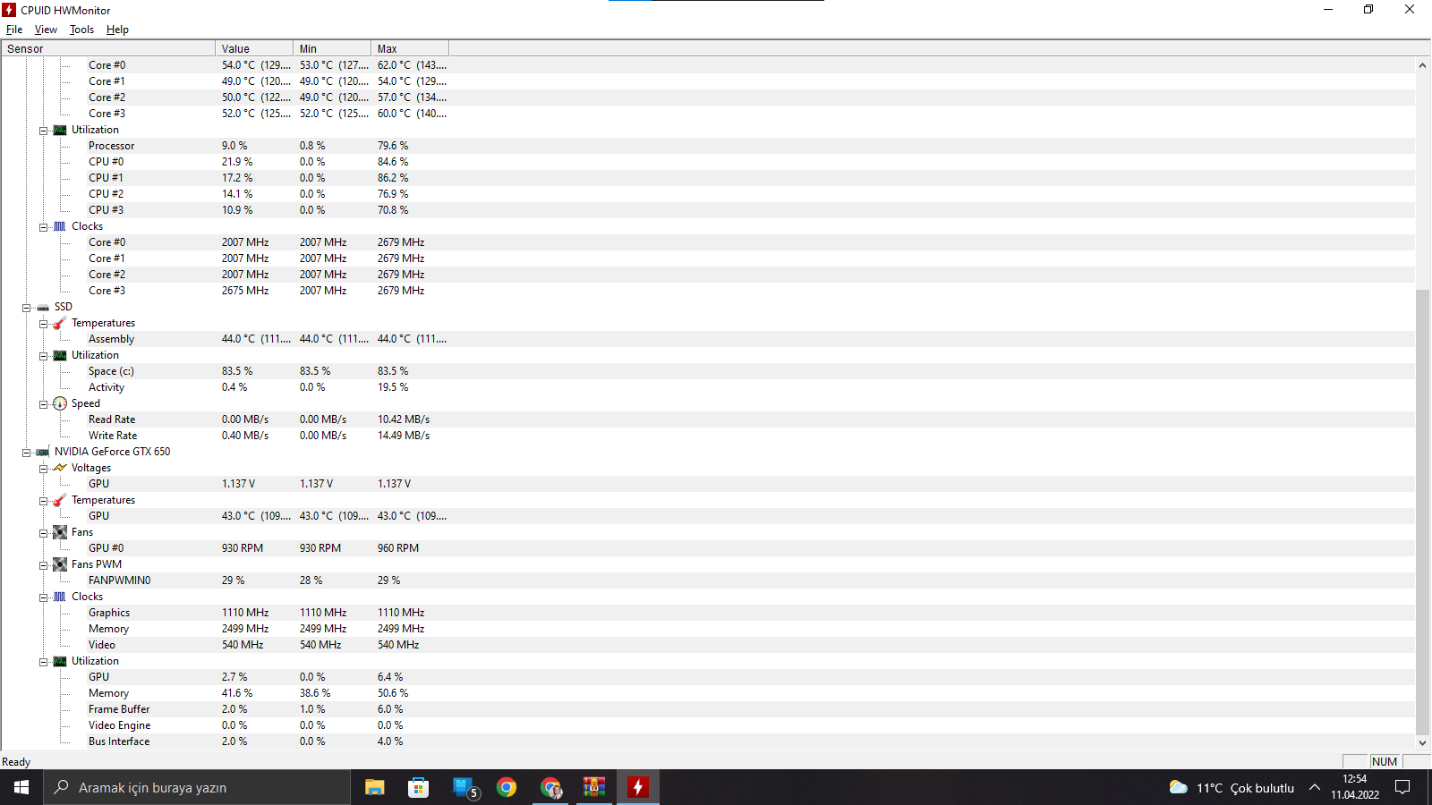This screenshot has width=1432, height=805.
Task: Collapse the Utilization group containing Processor
Action: tap(43, 131)
